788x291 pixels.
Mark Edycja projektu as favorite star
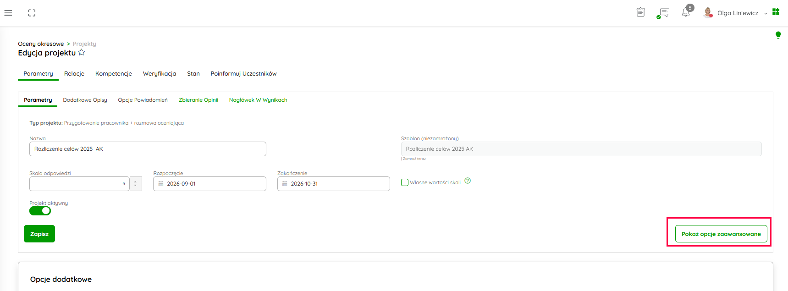pos(82,52)
